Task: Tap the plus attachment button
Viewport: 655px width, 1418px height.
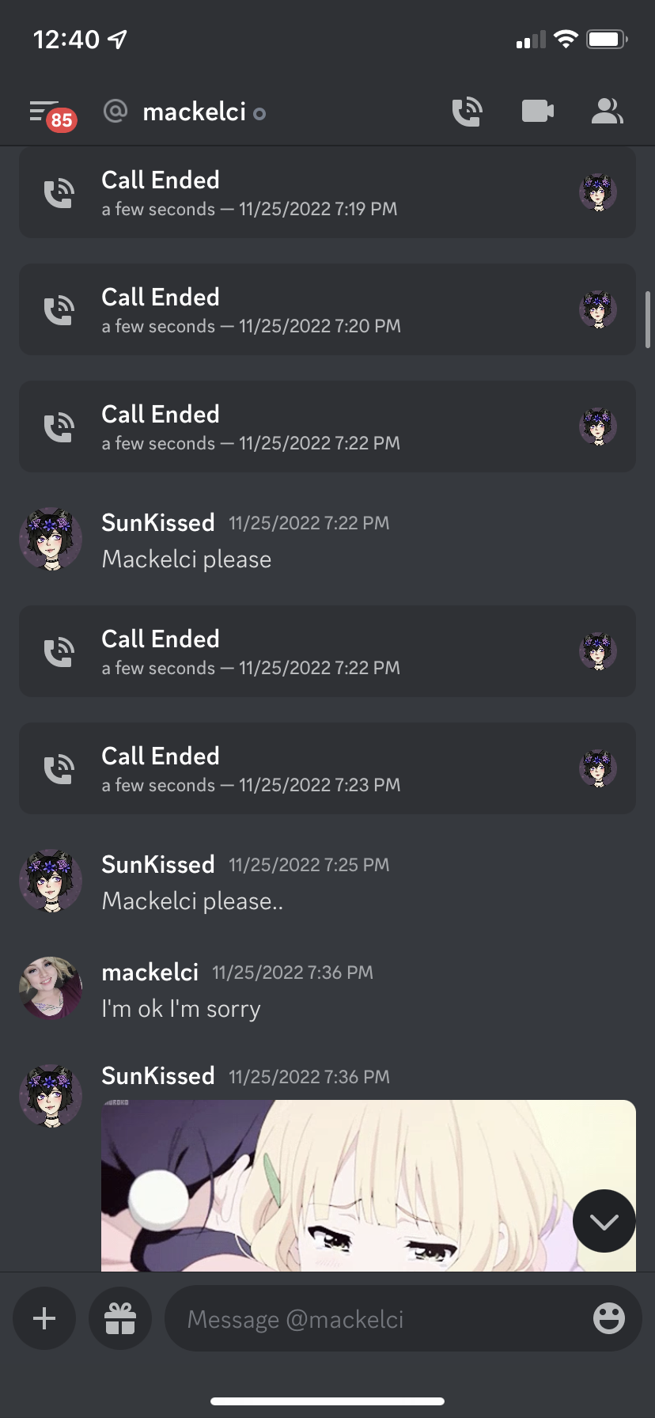Action: pos(44,1318)
